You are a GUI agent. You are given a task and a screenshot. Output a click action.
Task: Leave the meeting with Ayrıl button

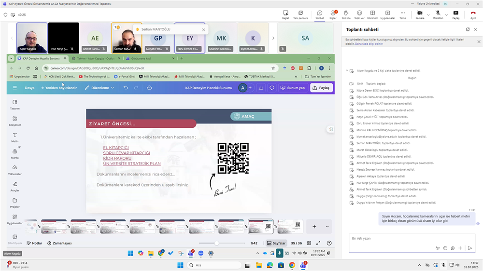(x=473, y=14)
